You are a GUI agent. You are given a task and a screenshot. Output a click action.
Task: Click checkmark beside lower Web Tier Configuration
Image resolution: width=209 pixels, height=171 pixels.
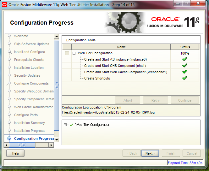click(x=72, y=125)
